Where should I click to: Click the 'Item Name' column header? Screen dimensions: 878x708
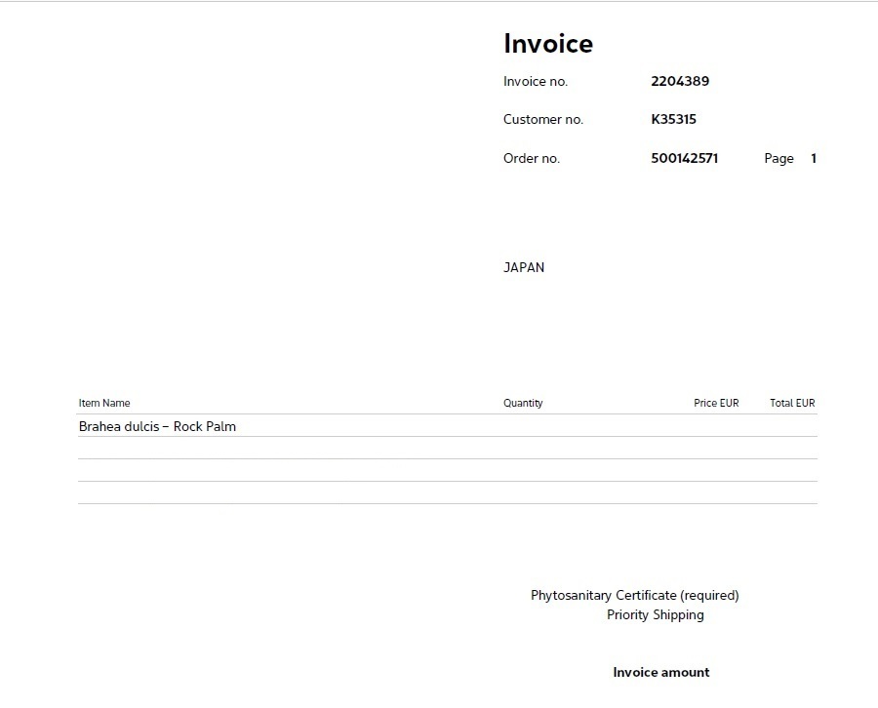pos(104,403)
